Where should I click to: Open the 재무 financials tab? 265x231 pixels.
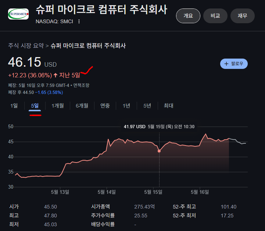pos(242,16)
